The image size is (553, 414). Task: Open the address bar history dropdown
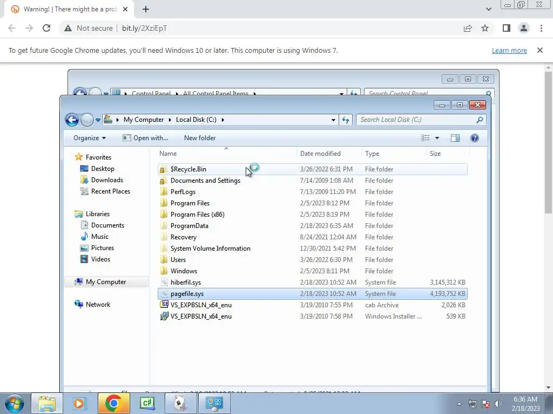[333, 120]
